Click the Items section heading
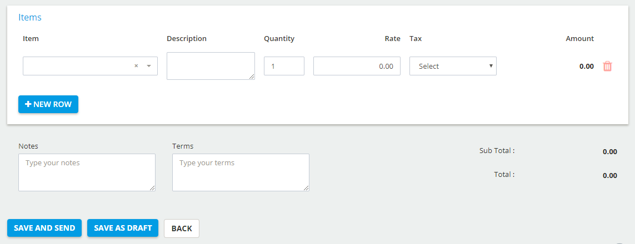Image resolution: width=635 pixels, height=244 pixels. point(30,17)
